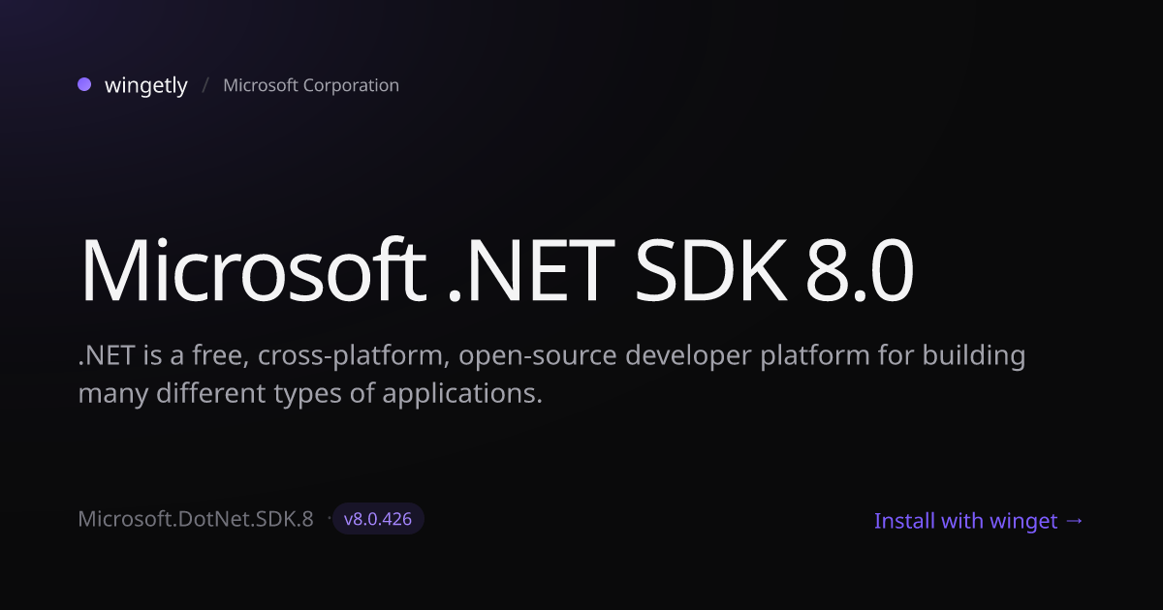Click the purple wingetly logo dot
This screenshot has width=1163, height=610.
84,84
